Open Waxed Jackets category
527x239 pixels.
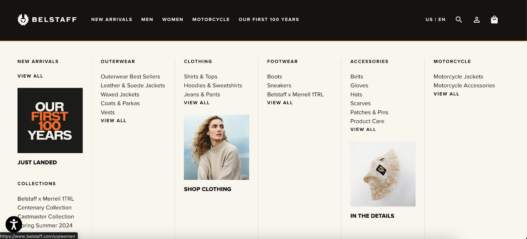point(120,94)
